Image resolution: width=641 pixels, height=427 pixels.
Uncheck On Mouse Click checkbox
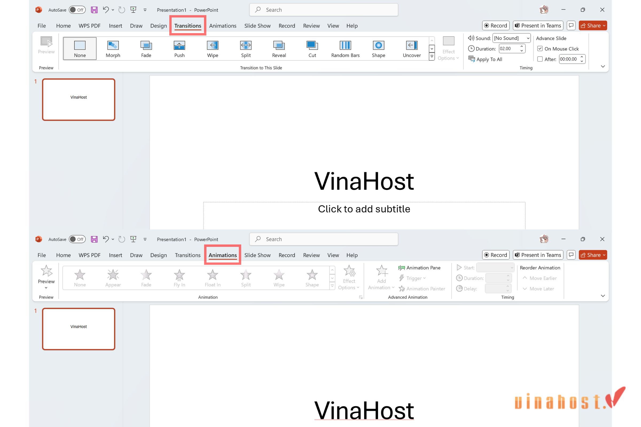(x=540, y=49)
